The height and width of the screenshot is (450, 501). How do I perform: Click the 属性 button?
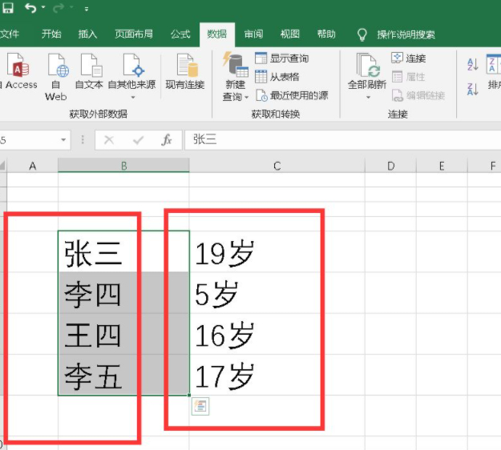(408, 77)
